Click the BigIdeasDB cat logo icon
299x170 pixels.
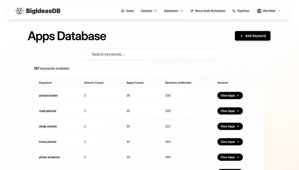click(19, 11)
